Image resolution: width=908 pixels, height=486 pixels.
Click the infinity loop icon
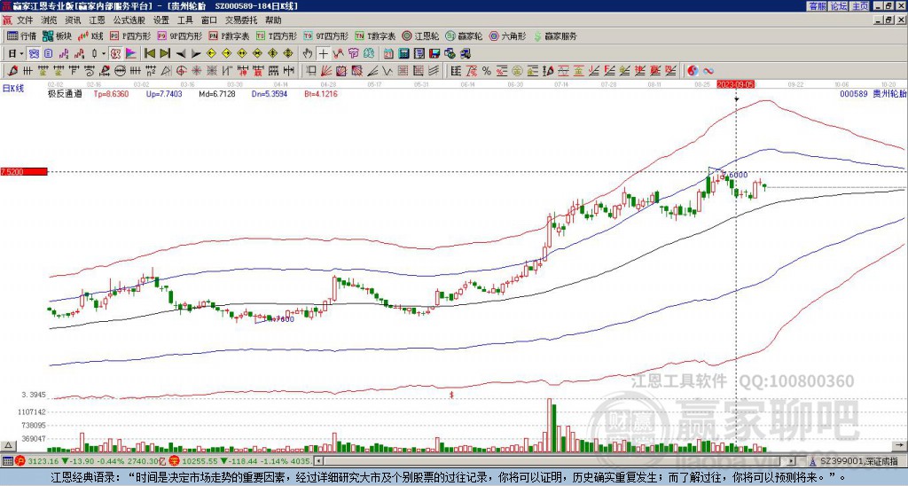pos(708,71)
